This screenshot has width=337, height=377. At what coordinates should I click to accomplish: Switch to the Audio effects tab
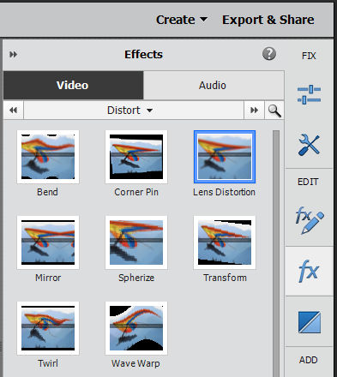coord(214,85)
